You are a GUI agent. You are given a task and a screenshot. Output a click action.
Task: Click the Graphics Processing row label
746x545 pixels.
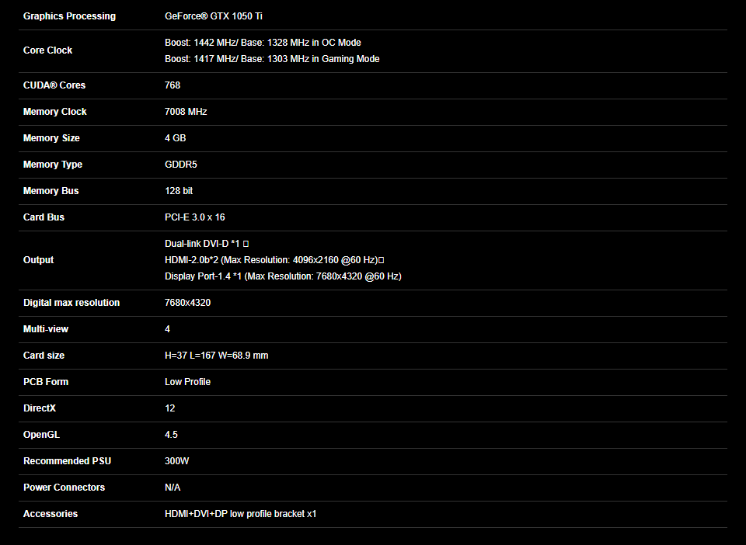click(x=69, y=16)
